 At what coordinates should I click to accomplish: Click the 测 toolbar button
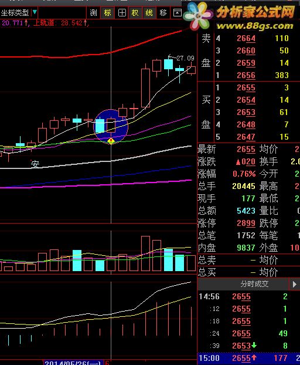(93, 12)
